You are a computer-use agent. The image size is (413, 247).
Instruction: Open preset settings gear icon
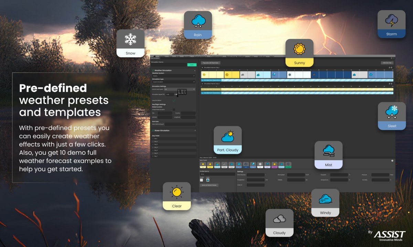392,160
